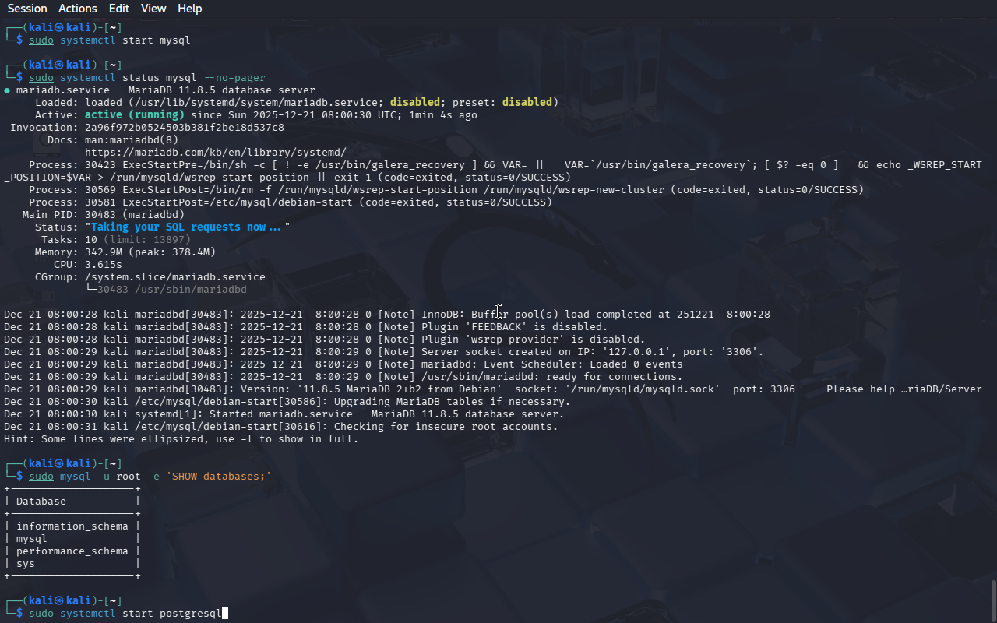Screen dimensions: 997x623
Task: Click the vertical scrollbar thumb at bottom right
Action: [x=993, y=600]
